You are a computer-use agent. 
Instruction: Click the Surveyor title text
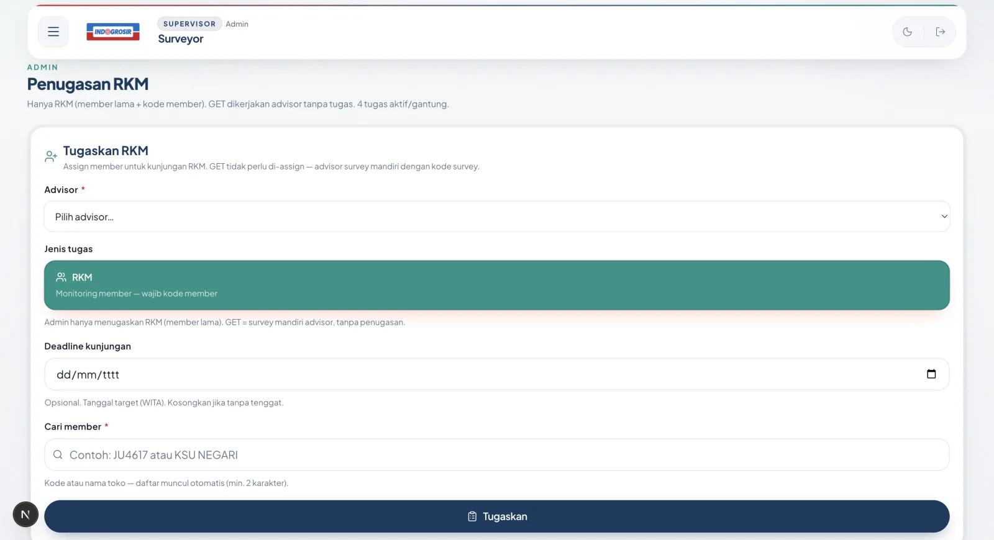[181, 38]
